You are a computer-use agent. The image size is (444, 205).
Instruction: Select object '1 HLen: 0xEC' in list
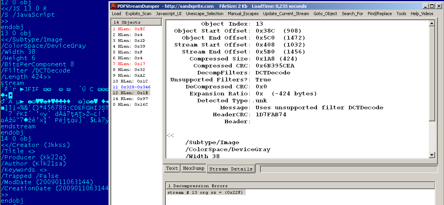129,29
